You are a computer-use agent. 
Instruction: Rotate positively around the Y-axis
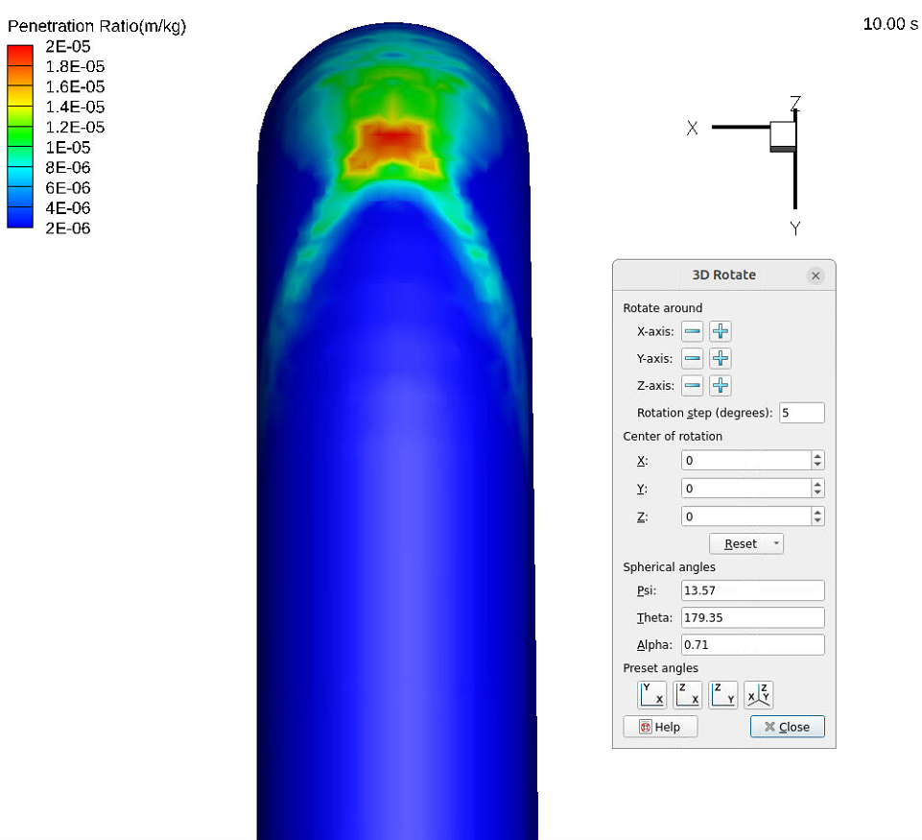[x=721, y=359]
